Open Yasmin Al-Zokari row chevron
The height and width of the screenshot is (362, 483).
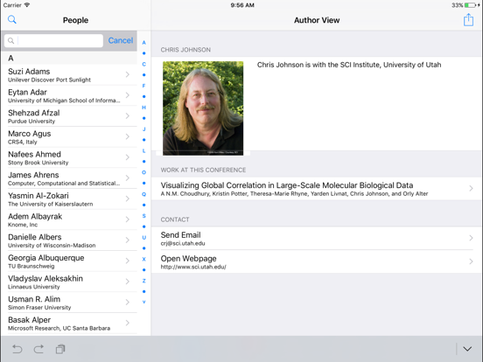click(128, 198)
